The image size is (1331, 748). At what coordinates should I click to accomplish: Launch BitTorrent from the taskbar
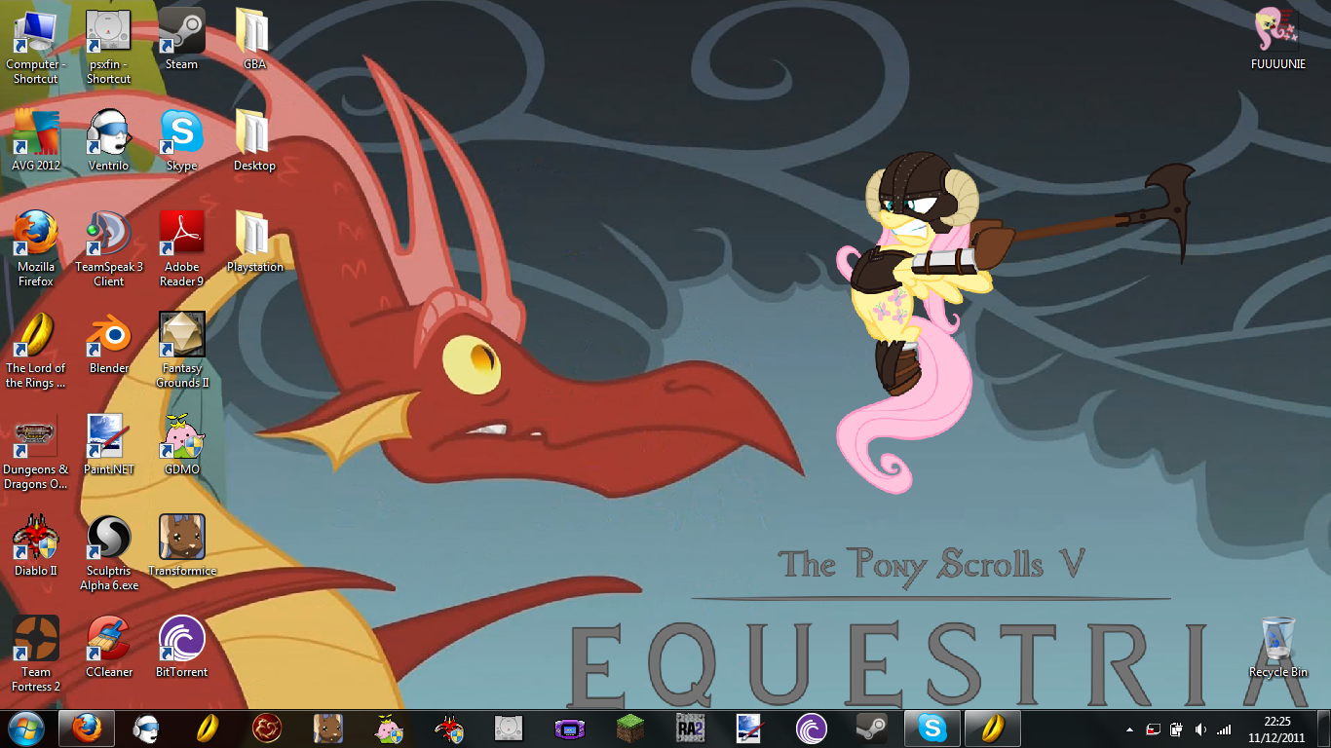(x=812, y=729)
